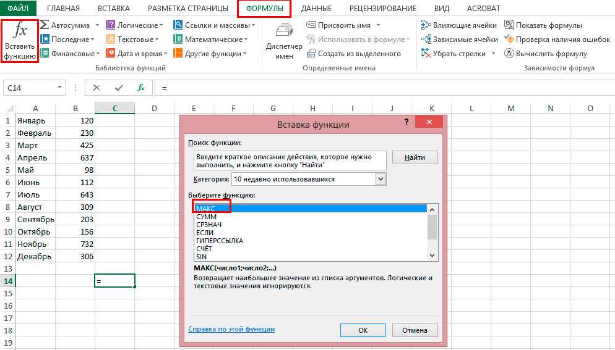Image resolution: width=615 pixels, height=350 pixels.
Task: Click Вычислить формулу icon
Action: coord(509,54)
